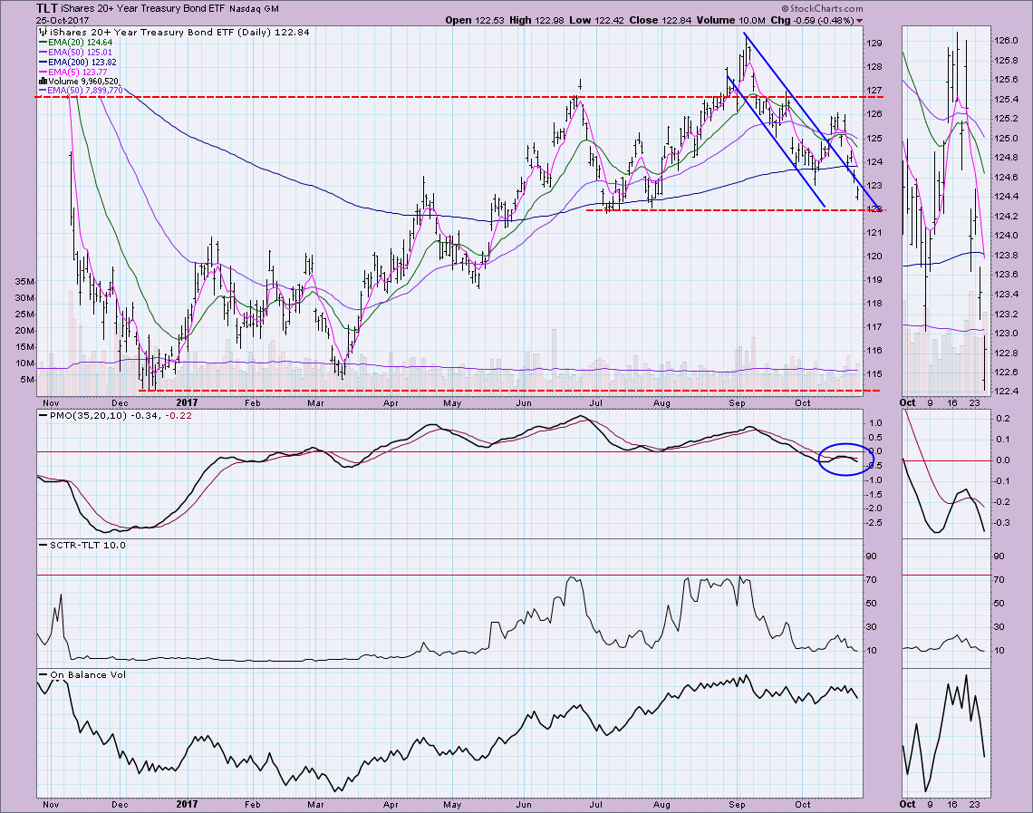Click the Sep label on the bottom axis

click(x=738, y=803)
